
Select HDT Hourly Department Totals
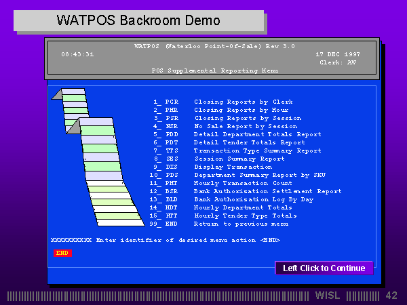tap(224, 207)
